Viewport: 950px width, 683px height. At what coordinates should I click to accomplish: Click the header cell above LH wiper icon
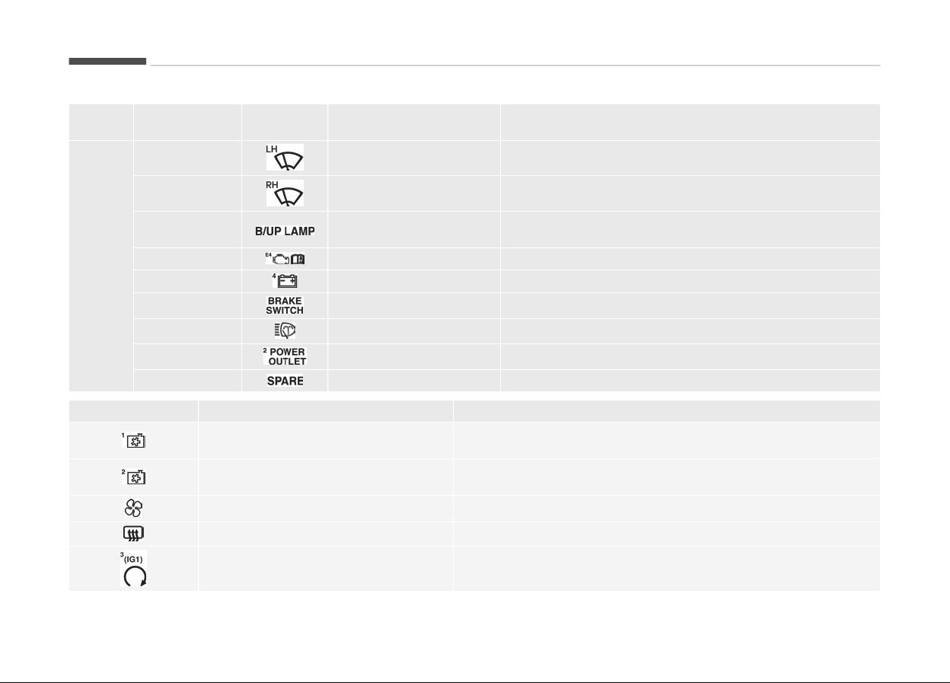tap(285, 122)
